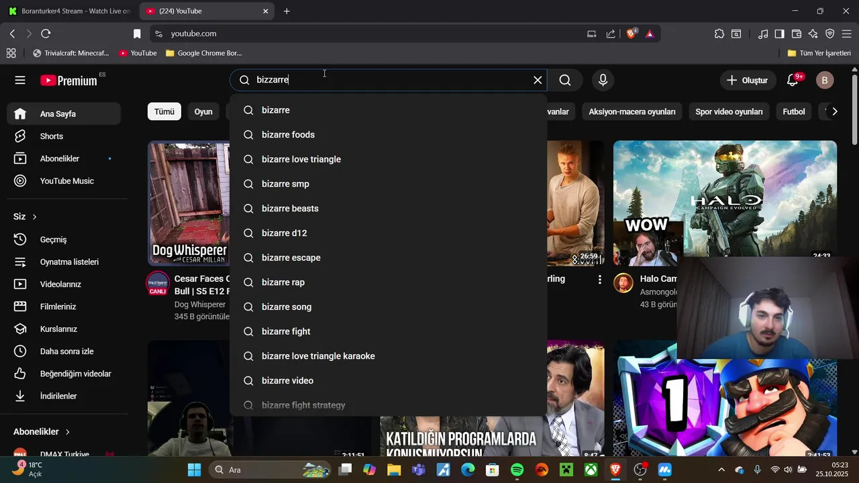Choose the "bizarre d12" suggestion
The image size is (859, 483).
tap(388, 233)
